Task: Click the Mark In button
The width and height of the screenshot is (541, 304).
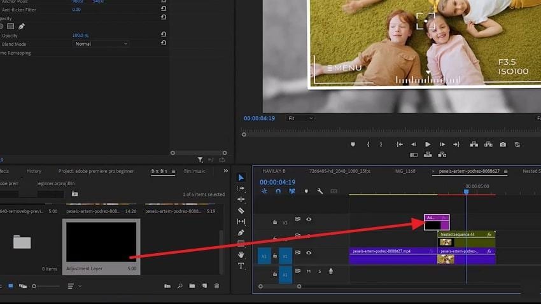Action: point(368,144)
